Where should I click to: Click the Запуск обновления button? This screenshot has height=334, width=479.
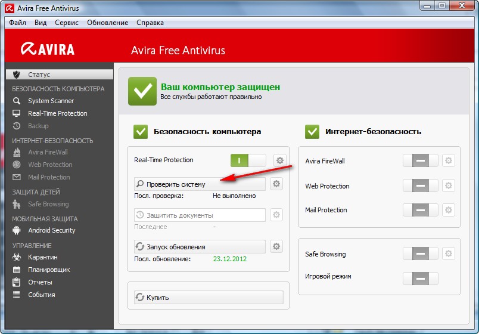(x=200, y=246)
